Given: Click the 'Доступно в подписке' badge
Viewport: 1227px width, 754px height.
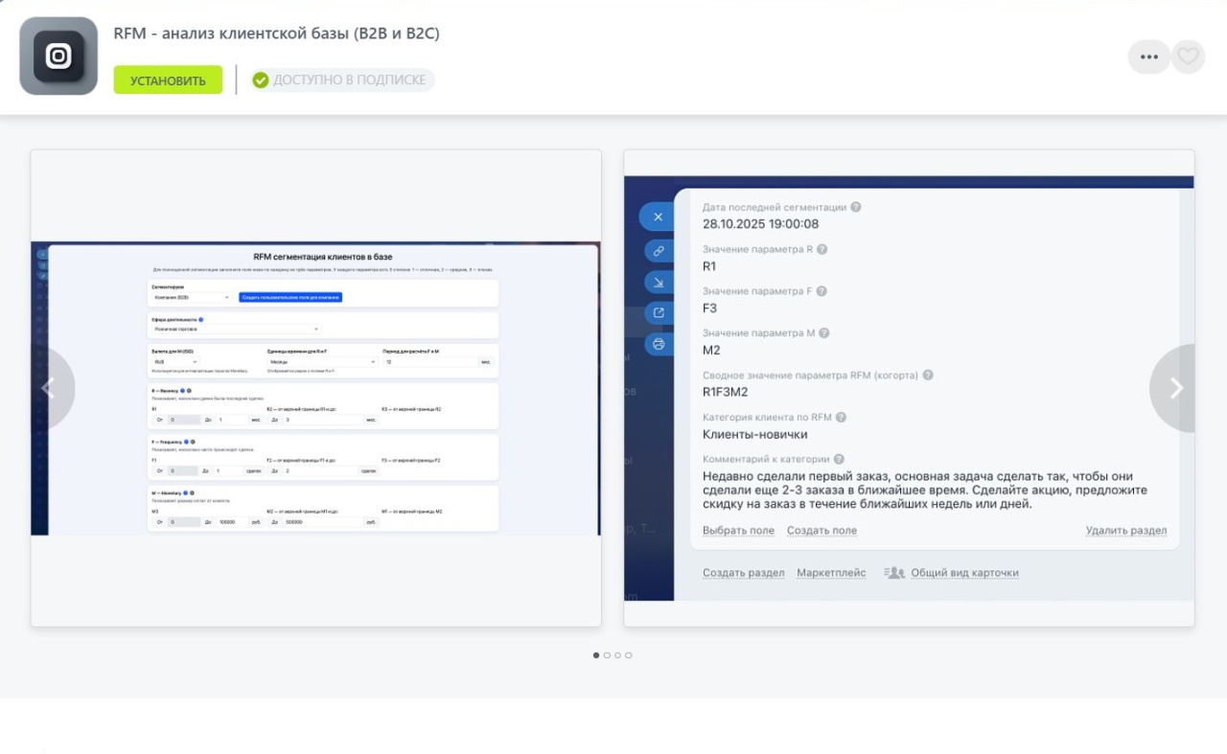Looking at the screenshot, I should tap(342, 80).
